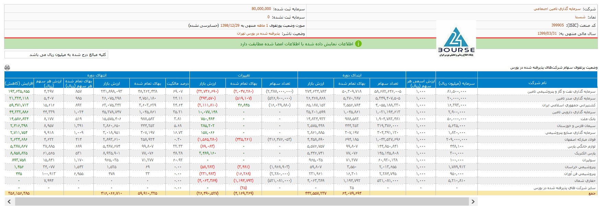Select row پتروشیمی فن آوران
601x209 pixels.
580,174
